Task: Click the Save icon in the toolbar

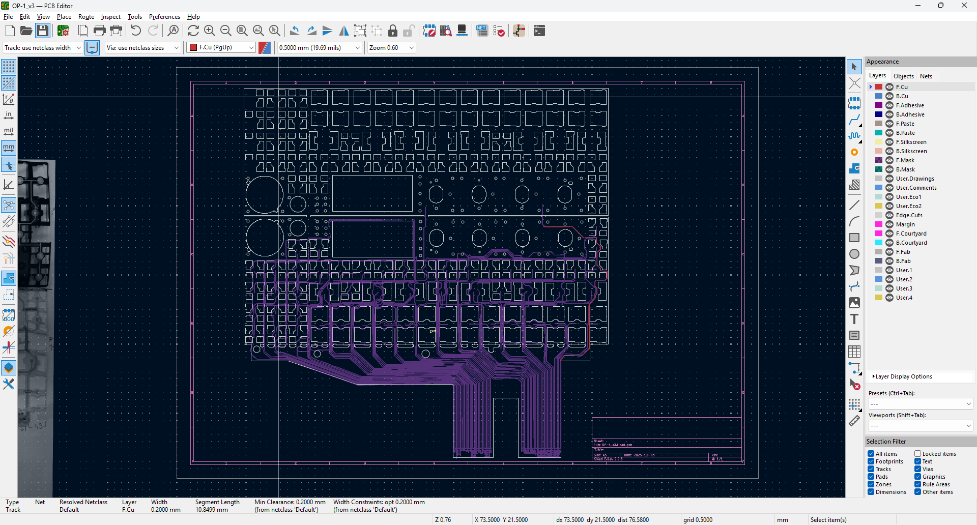Action: tap(43, 31)
